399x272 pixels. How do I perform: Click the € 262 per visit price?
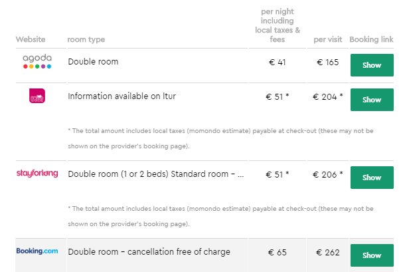click(328, 252)
